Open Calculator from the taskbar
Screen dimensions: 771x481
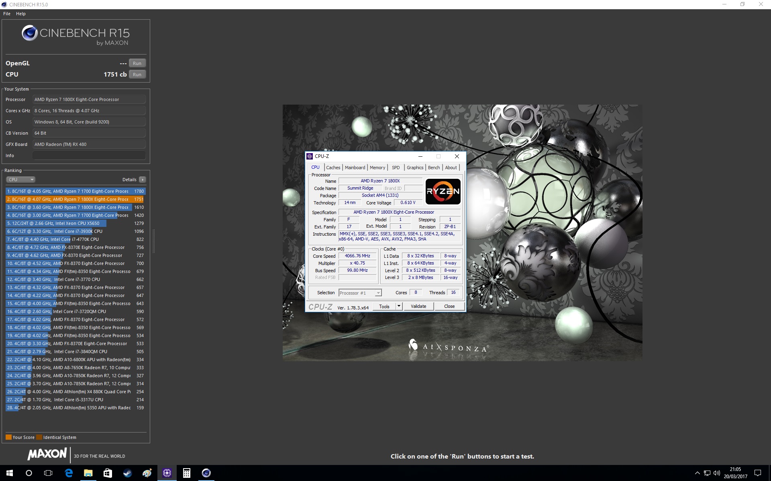(186, 473)
